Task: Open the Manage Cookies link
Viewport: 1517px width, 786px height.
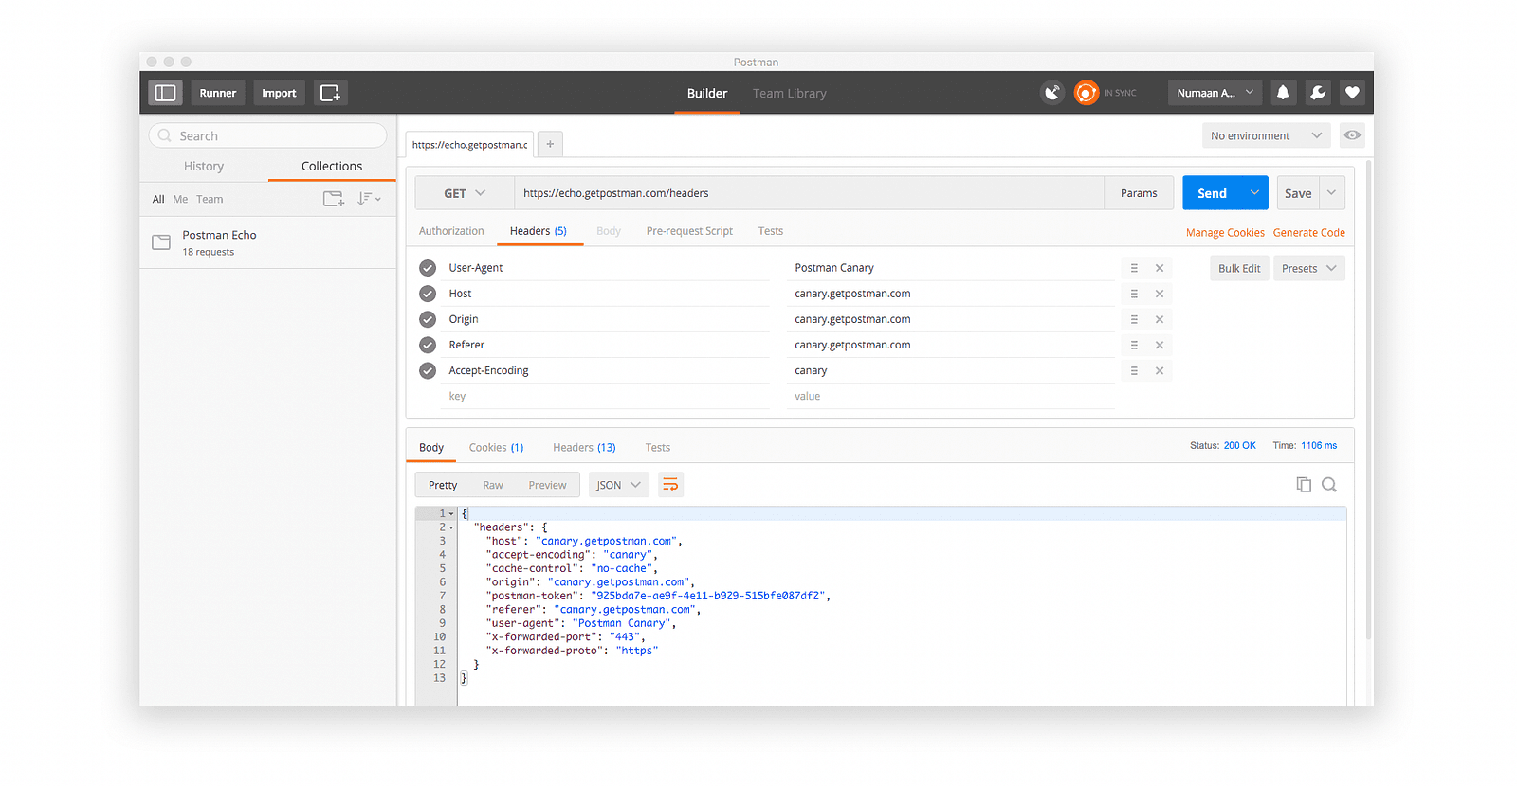Action: (x=1225, y=232)
